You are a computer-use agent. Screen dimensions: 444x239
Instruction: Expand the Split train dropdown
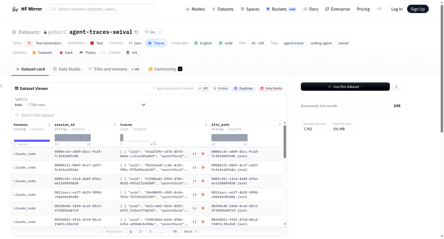[x=80, y=102]
